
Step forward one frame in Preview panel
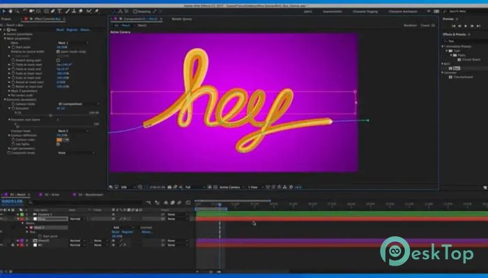(x=472, y=26)
